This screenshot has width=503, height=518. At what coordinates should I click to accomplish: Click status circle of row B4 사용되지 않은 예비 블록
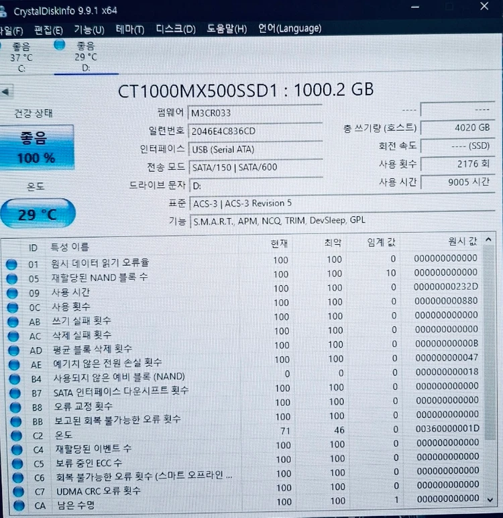coord(15,379)
